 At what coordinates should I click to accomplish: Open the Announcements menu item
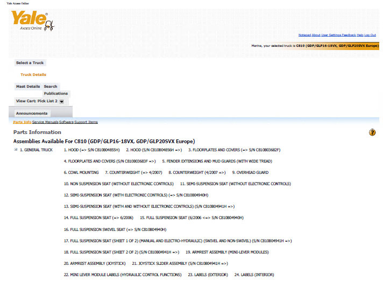[32, 114]
